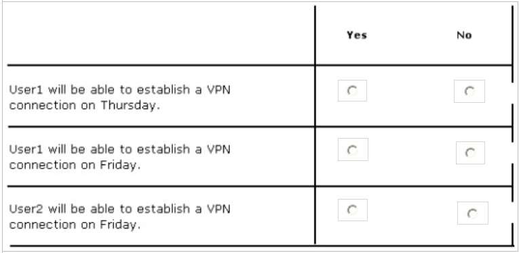The height and width of the screenshot is (253, 519).
Task: Click User1 in the Thursday statement
Action: coord(26,90)
